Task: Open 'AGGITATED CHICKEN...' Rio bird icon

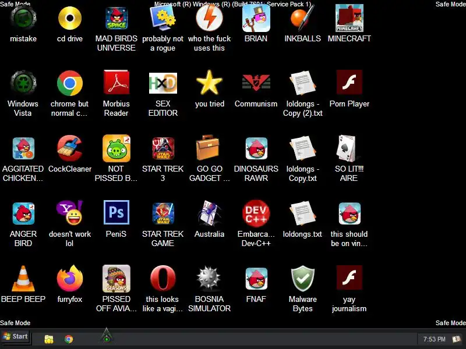Action: coord(23,148)
